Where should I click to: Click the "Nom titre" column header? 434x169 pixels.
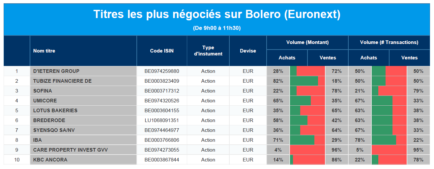pos(44,51)
